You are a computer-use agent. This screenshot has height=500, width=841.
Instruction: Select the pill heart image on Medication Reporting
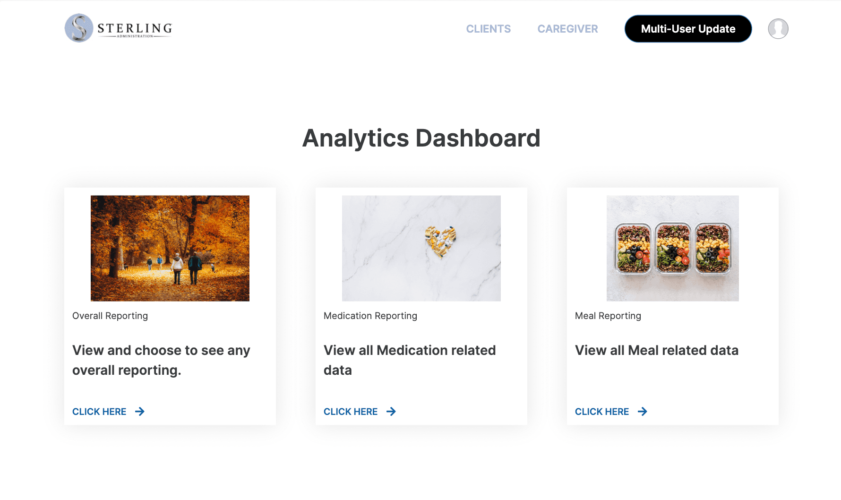(421, 248)
